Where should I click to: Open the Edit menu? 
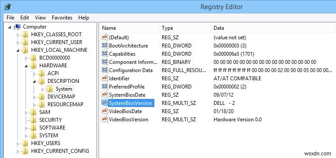pos(25,18)
